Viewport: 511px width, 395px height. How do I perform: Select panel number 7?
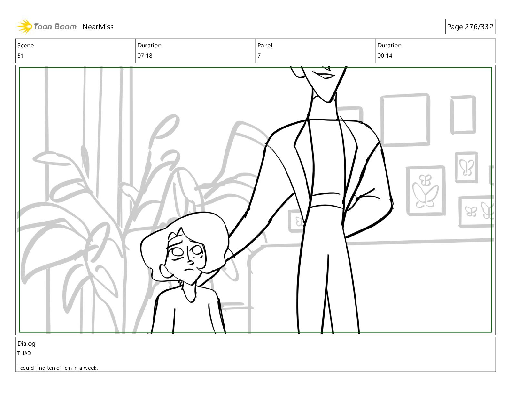(x=259, y=56)
